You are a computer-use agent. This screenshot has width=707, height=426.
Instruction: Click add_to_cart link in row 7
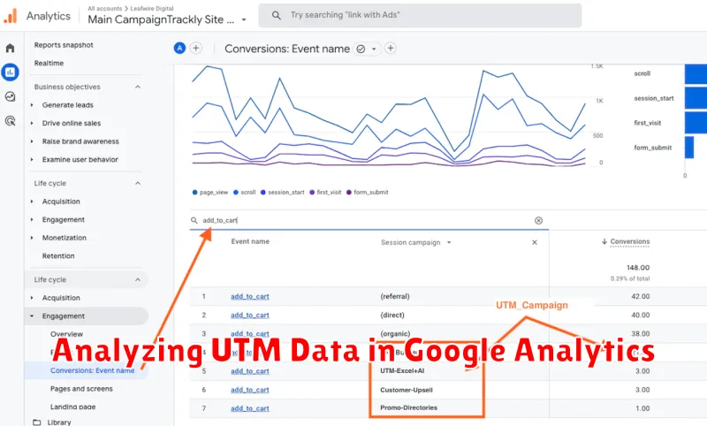point(250,408)
